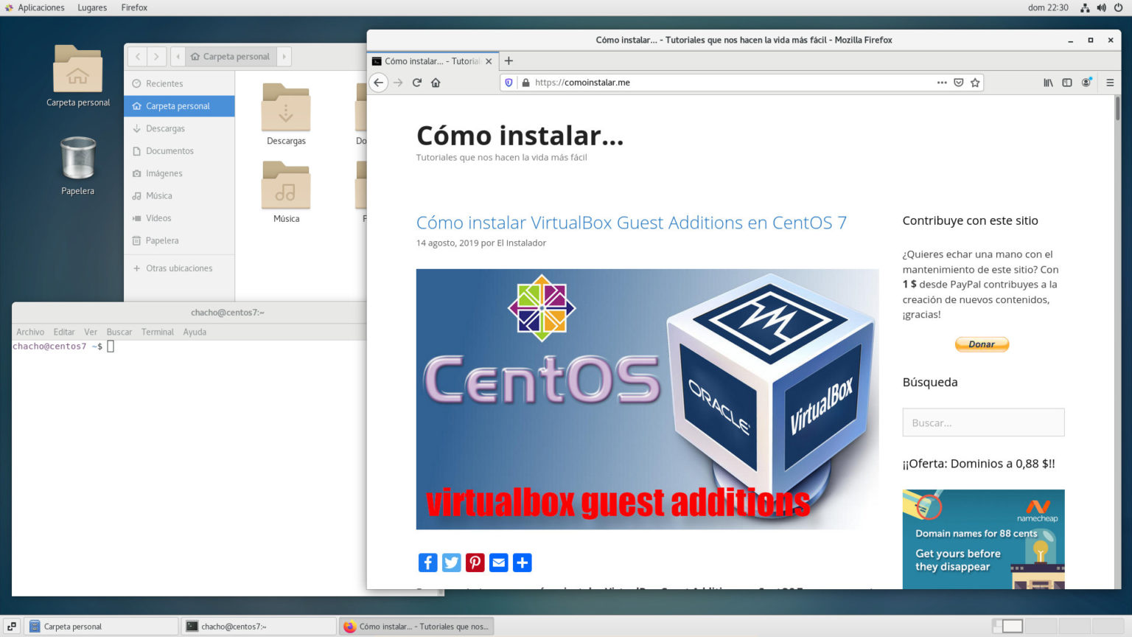The image size is (1132, 637).
Task: Share the article on Twitter
Action: (x=451, y=563)
